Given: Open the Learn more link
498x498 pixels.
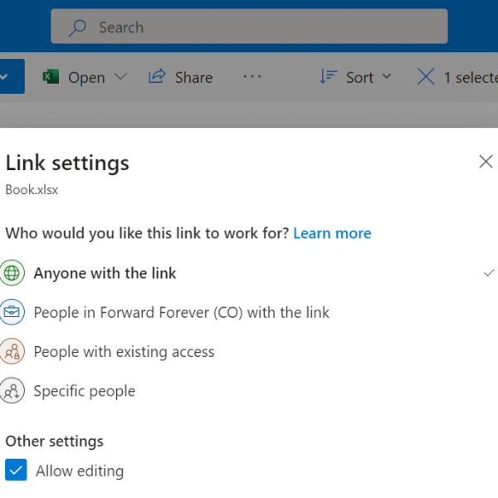Looking at the screenshot, I should point(332,233).
